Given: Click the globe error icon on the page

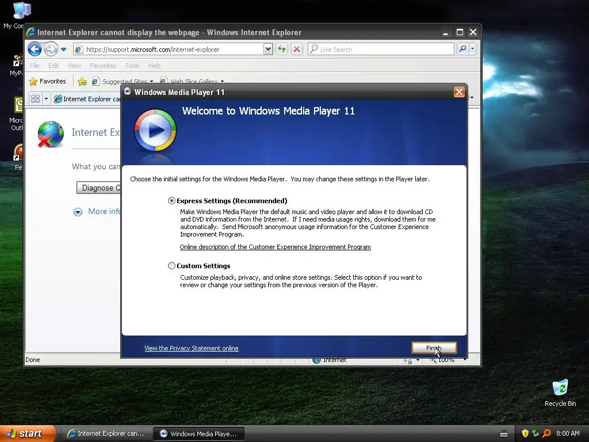Looking at the screenshot, I should [x=51, y=134].
